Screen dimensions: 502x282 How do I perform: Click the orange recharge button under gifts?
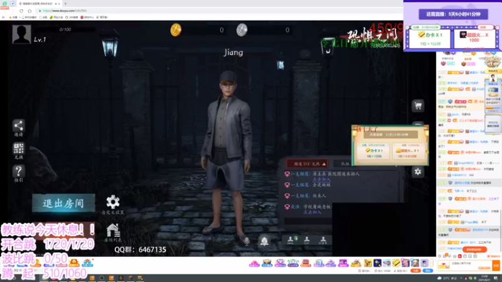click(415, 271)
